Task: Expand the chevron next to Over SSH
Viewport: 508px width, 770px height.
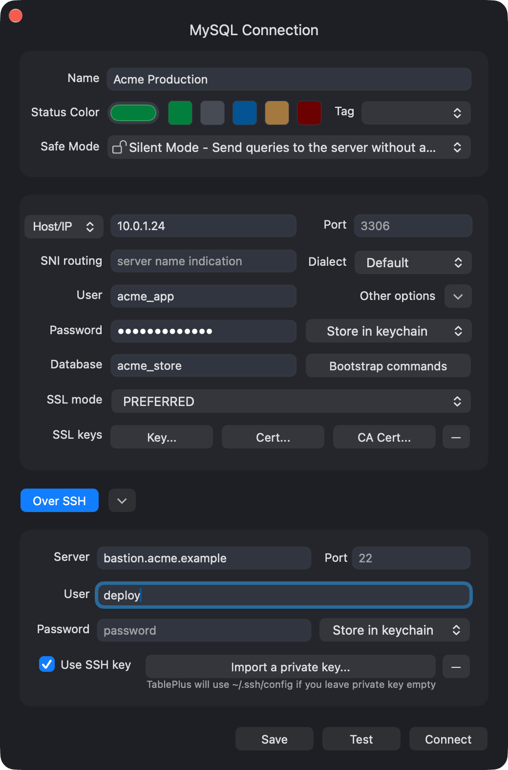Action: [122, 500]
